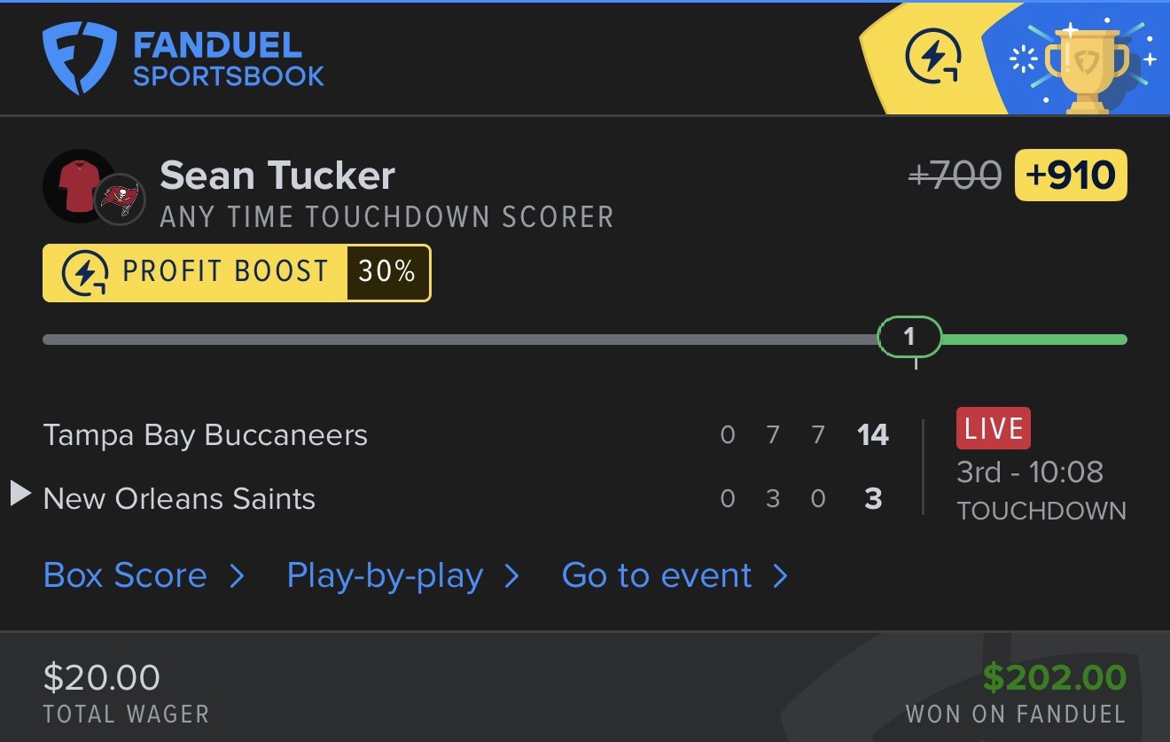Click the possession arrow beside Saints
Viewport: 1170px width, 742px height.
tap(20, 495)
